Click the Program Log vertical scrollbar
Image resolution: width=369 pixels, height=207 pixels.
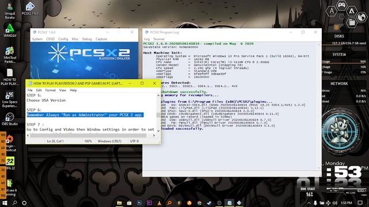pos(319,106)
